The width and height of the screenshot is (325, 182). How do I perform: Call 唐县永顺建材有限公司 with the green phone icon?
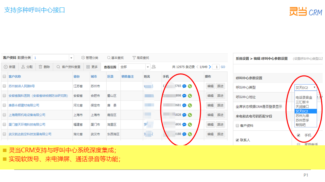coord(190,105)
